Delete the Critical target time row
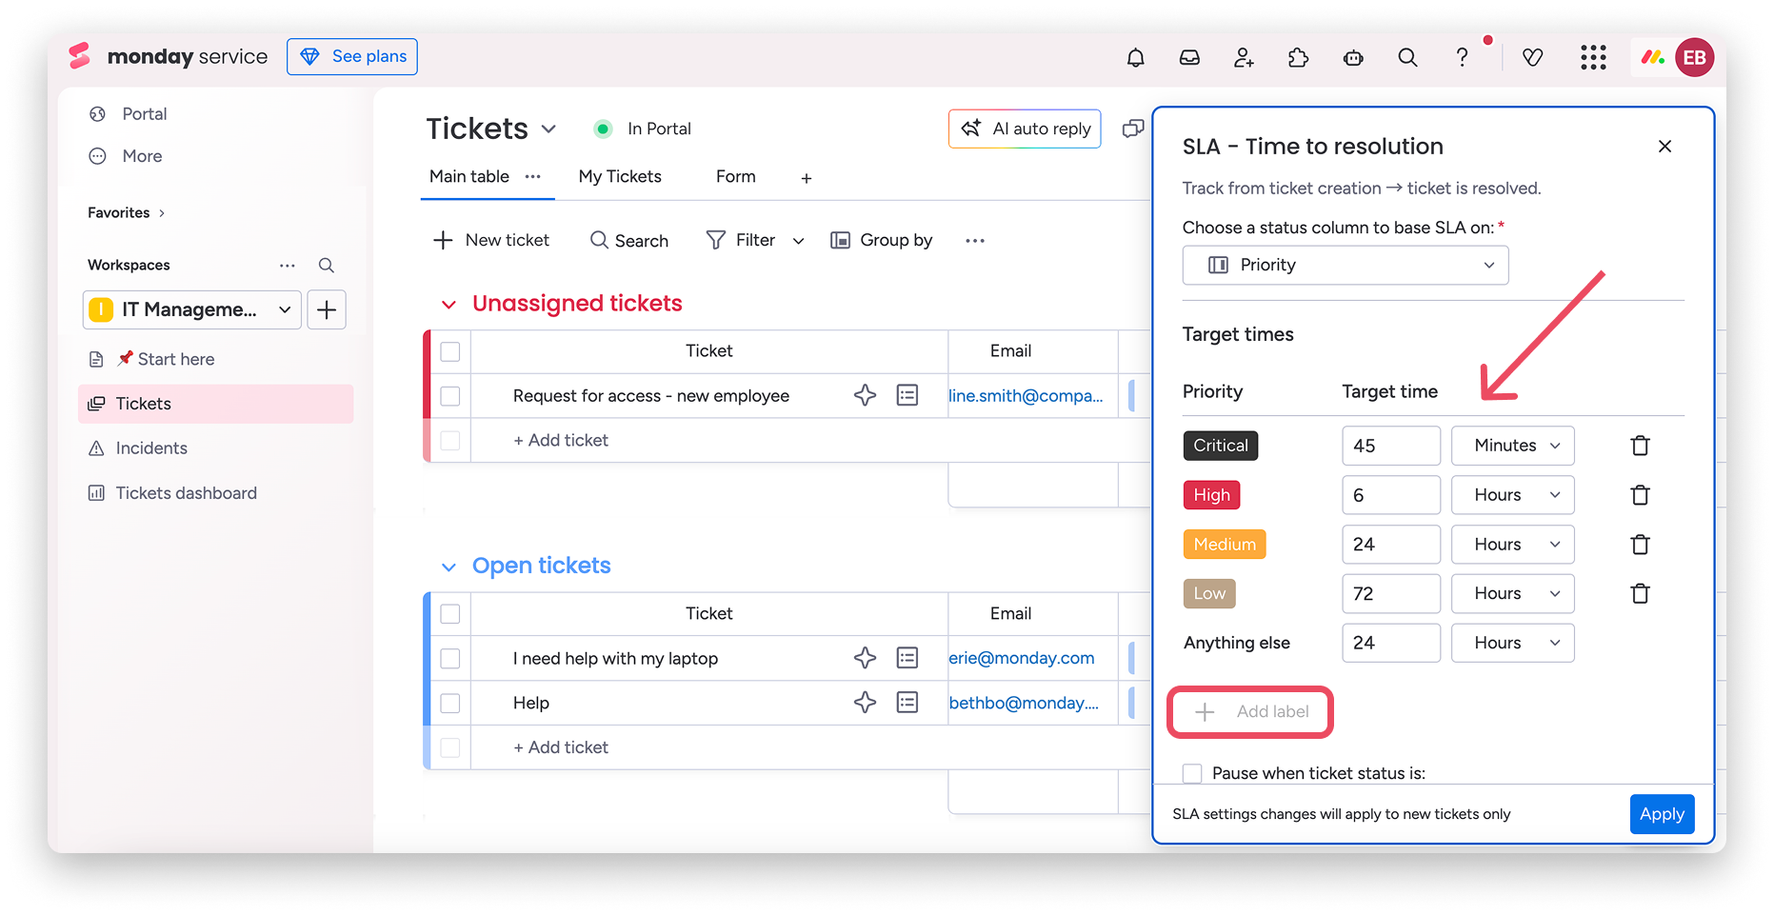 pyautogui.click(x=1640, y=446)
